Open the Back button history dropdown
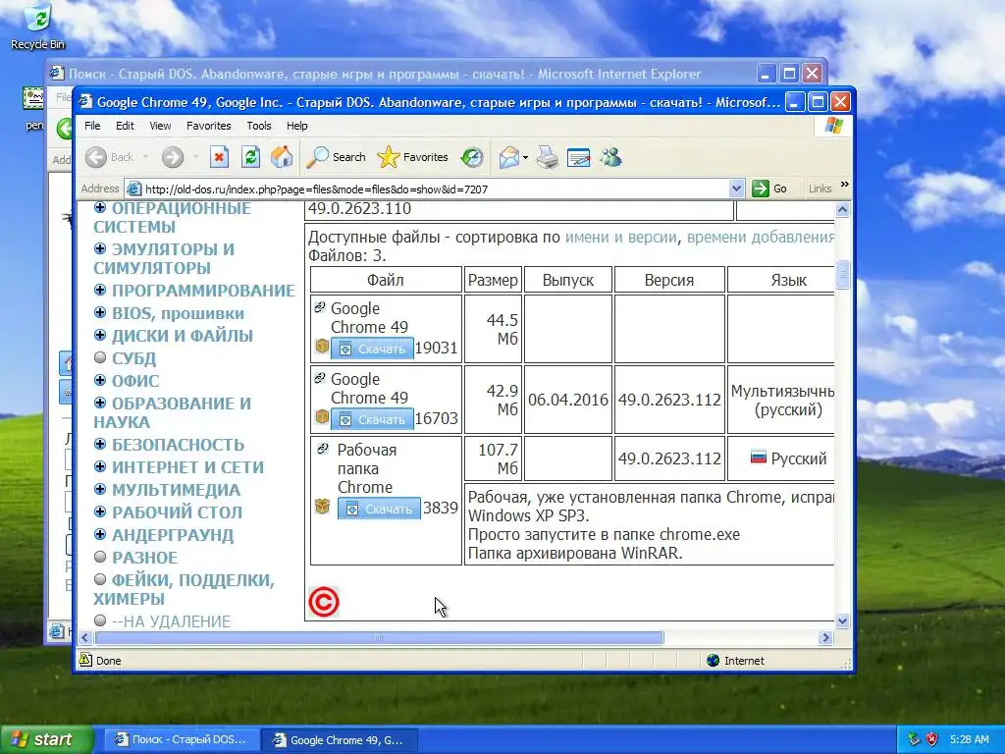 [x=145, y=157]
